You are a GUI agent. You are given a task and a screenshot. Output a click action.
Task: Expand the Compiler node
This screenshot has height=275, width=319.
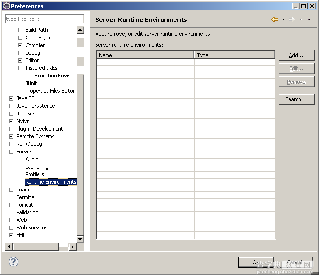20,45
